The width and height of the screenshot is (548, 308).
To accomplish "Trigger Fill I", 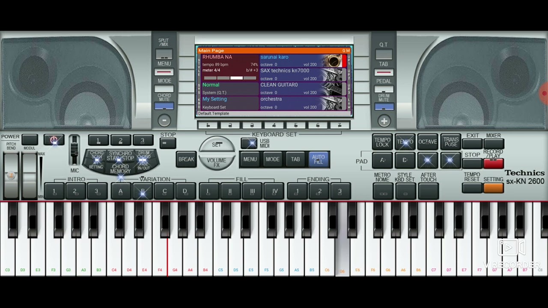I will (208, 191).
